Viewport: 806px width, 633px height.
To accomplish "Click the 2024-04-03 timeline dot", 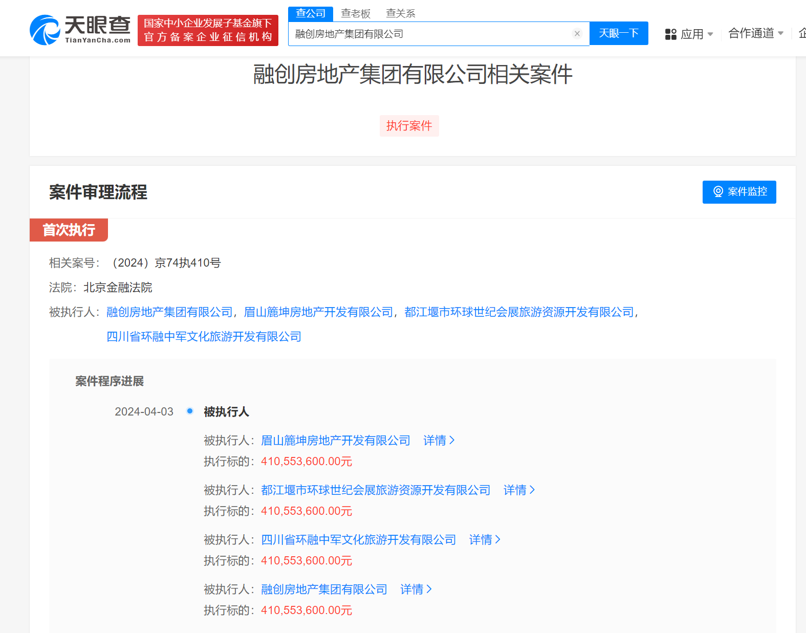I will pyautogui.click(x=190, y=411).
